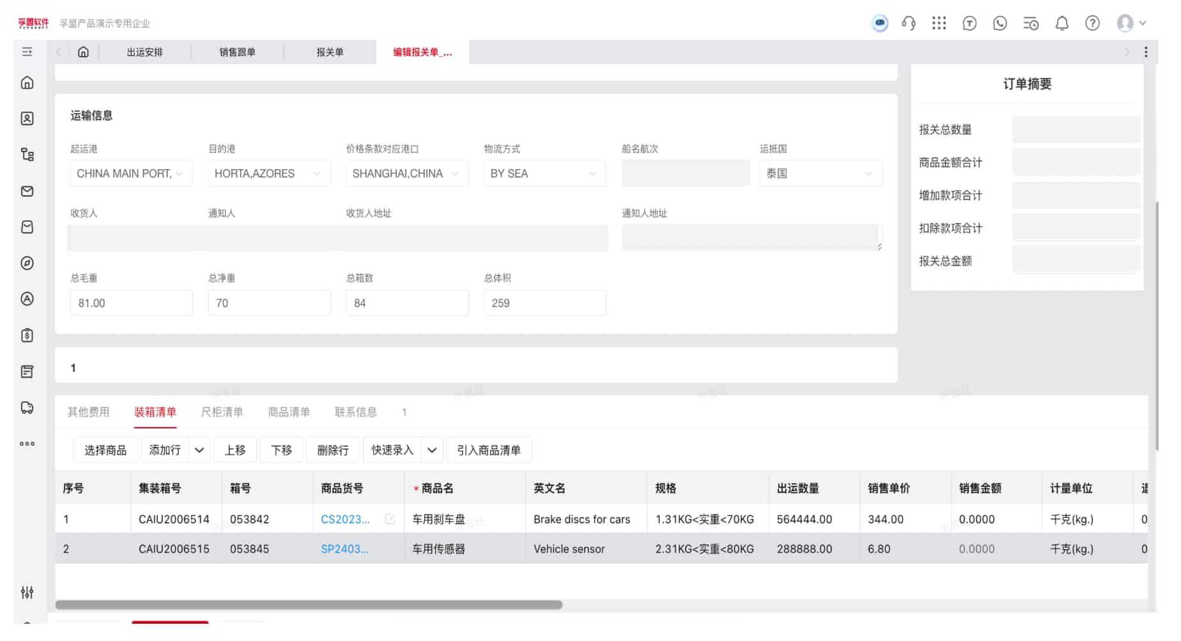Open the apps grid icon in top bar
The height and width of the screenshot is (641, 1181).
pos(939,23)
